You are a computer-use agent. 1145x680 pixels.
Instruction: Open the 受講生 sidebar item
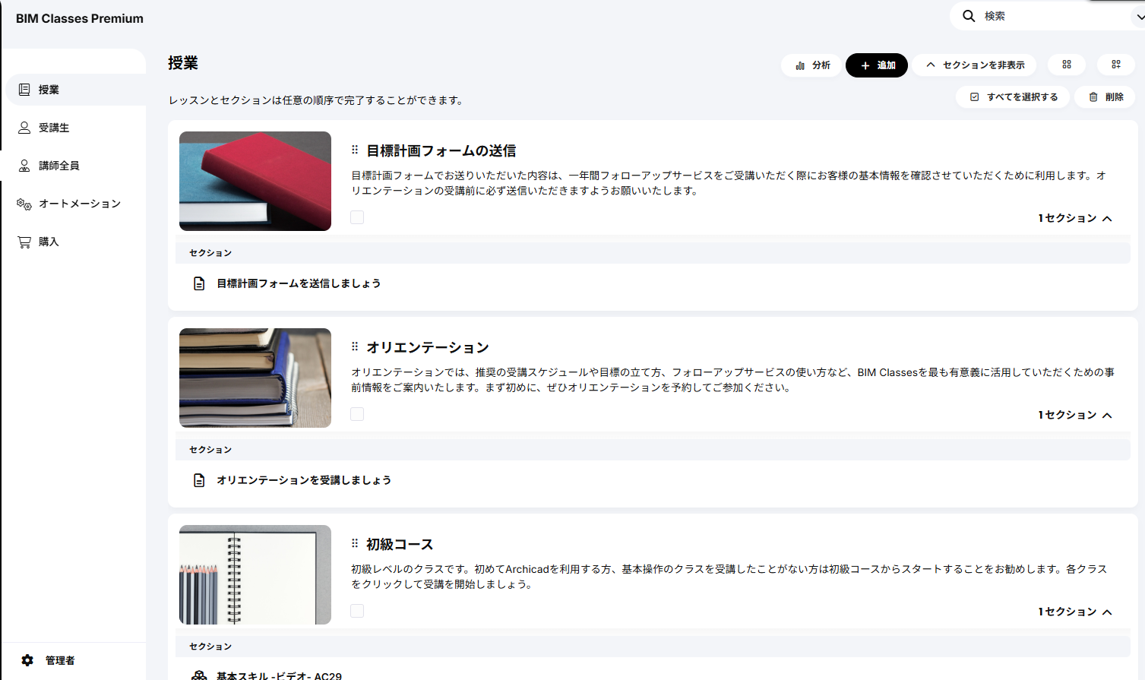point(74,128)
